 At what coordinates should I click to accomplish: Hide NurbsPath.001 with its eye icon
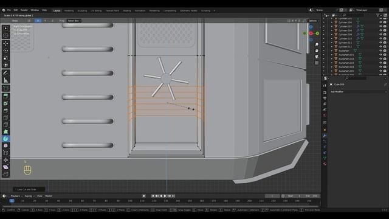[x=381, y=55]
